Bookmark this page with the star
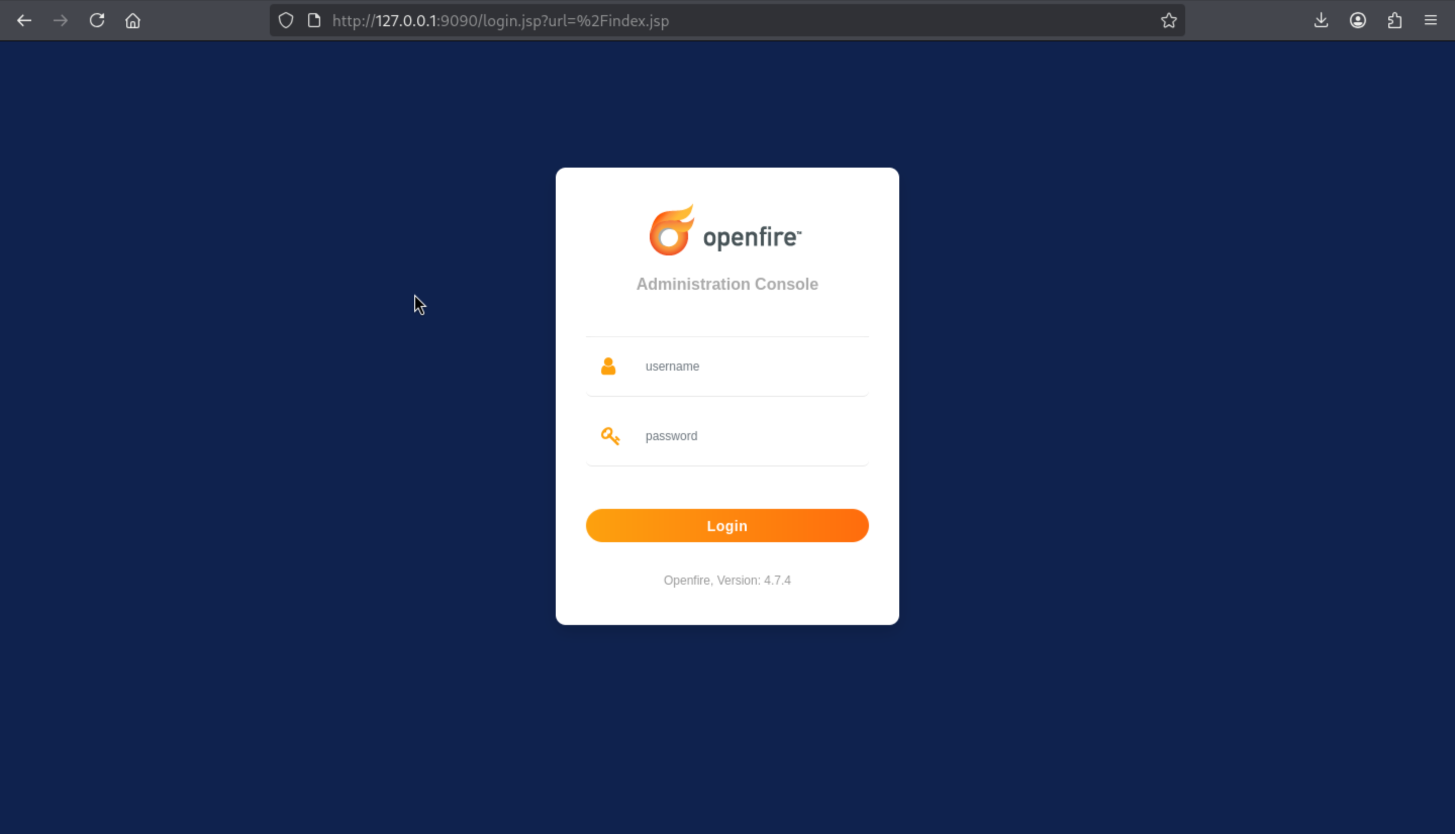 point(1169,21)
